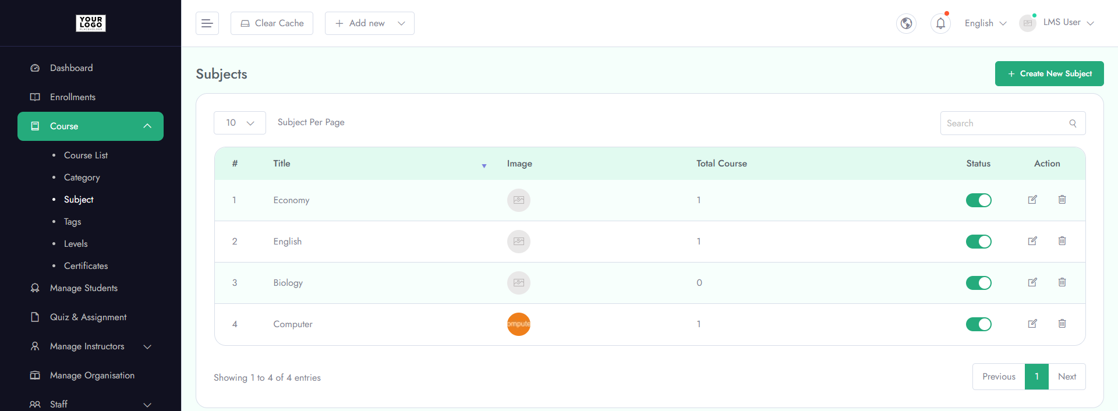Edit the Economy subject
The image size is (1118, 411).
click(x=1032, y=200)
